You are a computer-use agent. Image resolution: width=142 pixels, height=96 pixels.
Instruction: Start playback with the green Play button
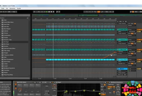coord(47,12)
